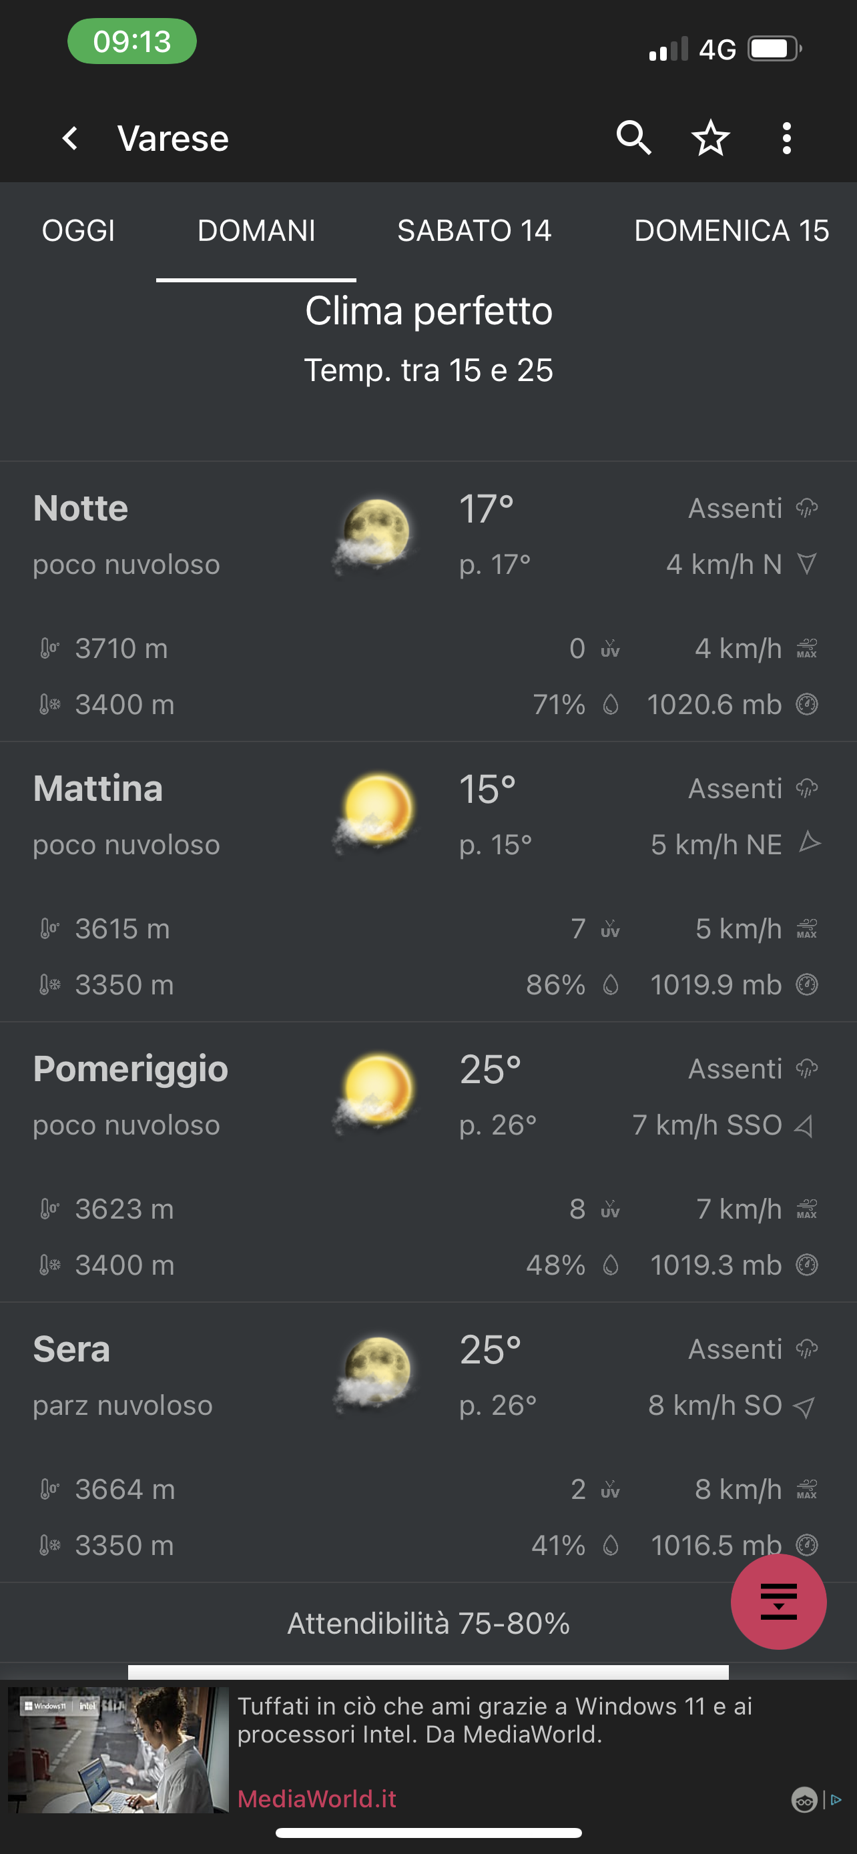Expand the Pomeriggio forecast row
The width and height of the screenshot is (857, 1854).
(x=130, y=1070)
